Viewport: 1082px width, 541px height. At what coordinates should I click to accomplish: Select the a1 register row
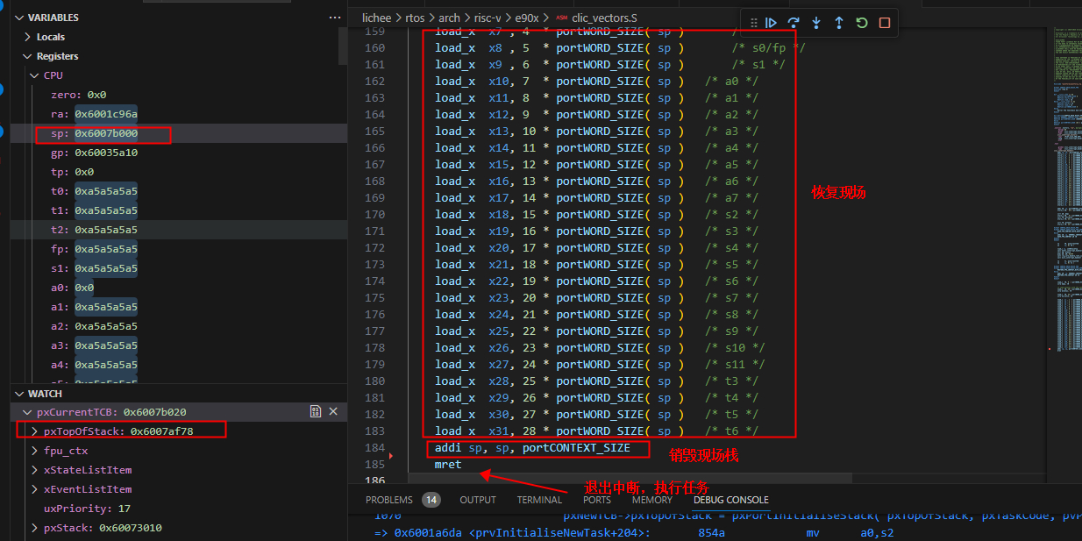pyautogui.click(x=179, y=307)
